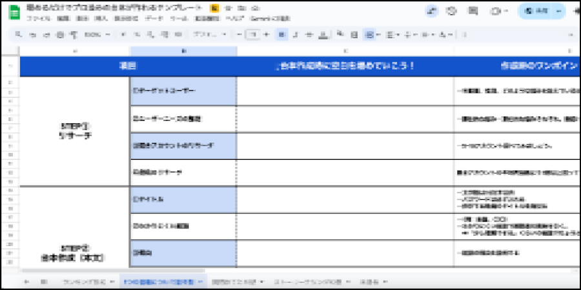Open the 表示形式 menu

126,19
